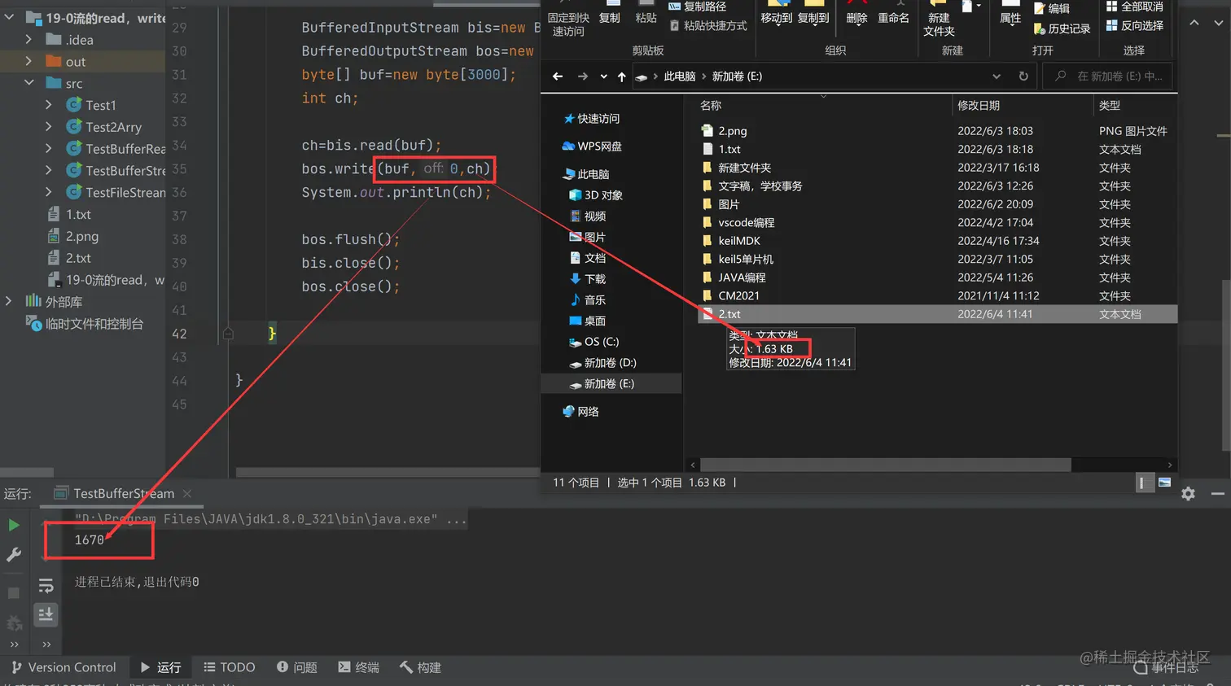The image size is (1231, 686).
Task: Select the keilMDK folder row
Action: [937, 241]
